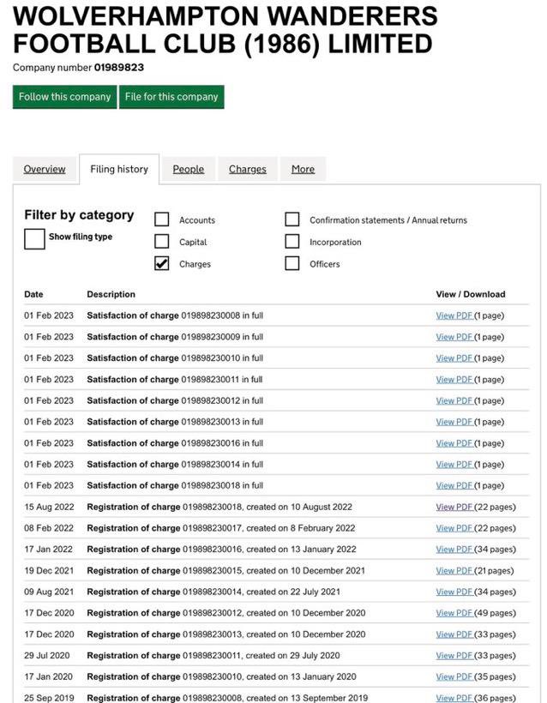Screen dimensions: 547x703
Task: Click the Filter by category heading
Action: point(79,215)
